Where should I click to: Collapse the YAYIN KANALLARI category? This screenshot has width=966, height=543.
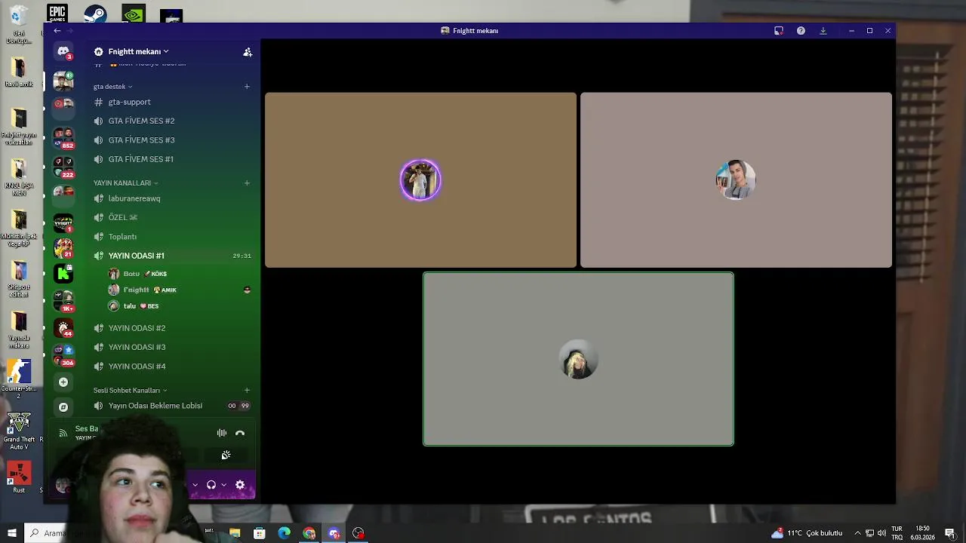coord(125,183)
